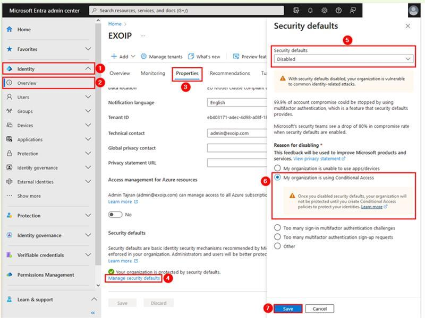
Task: Open the Add dropdown arrow
Action: click(133, 57)
